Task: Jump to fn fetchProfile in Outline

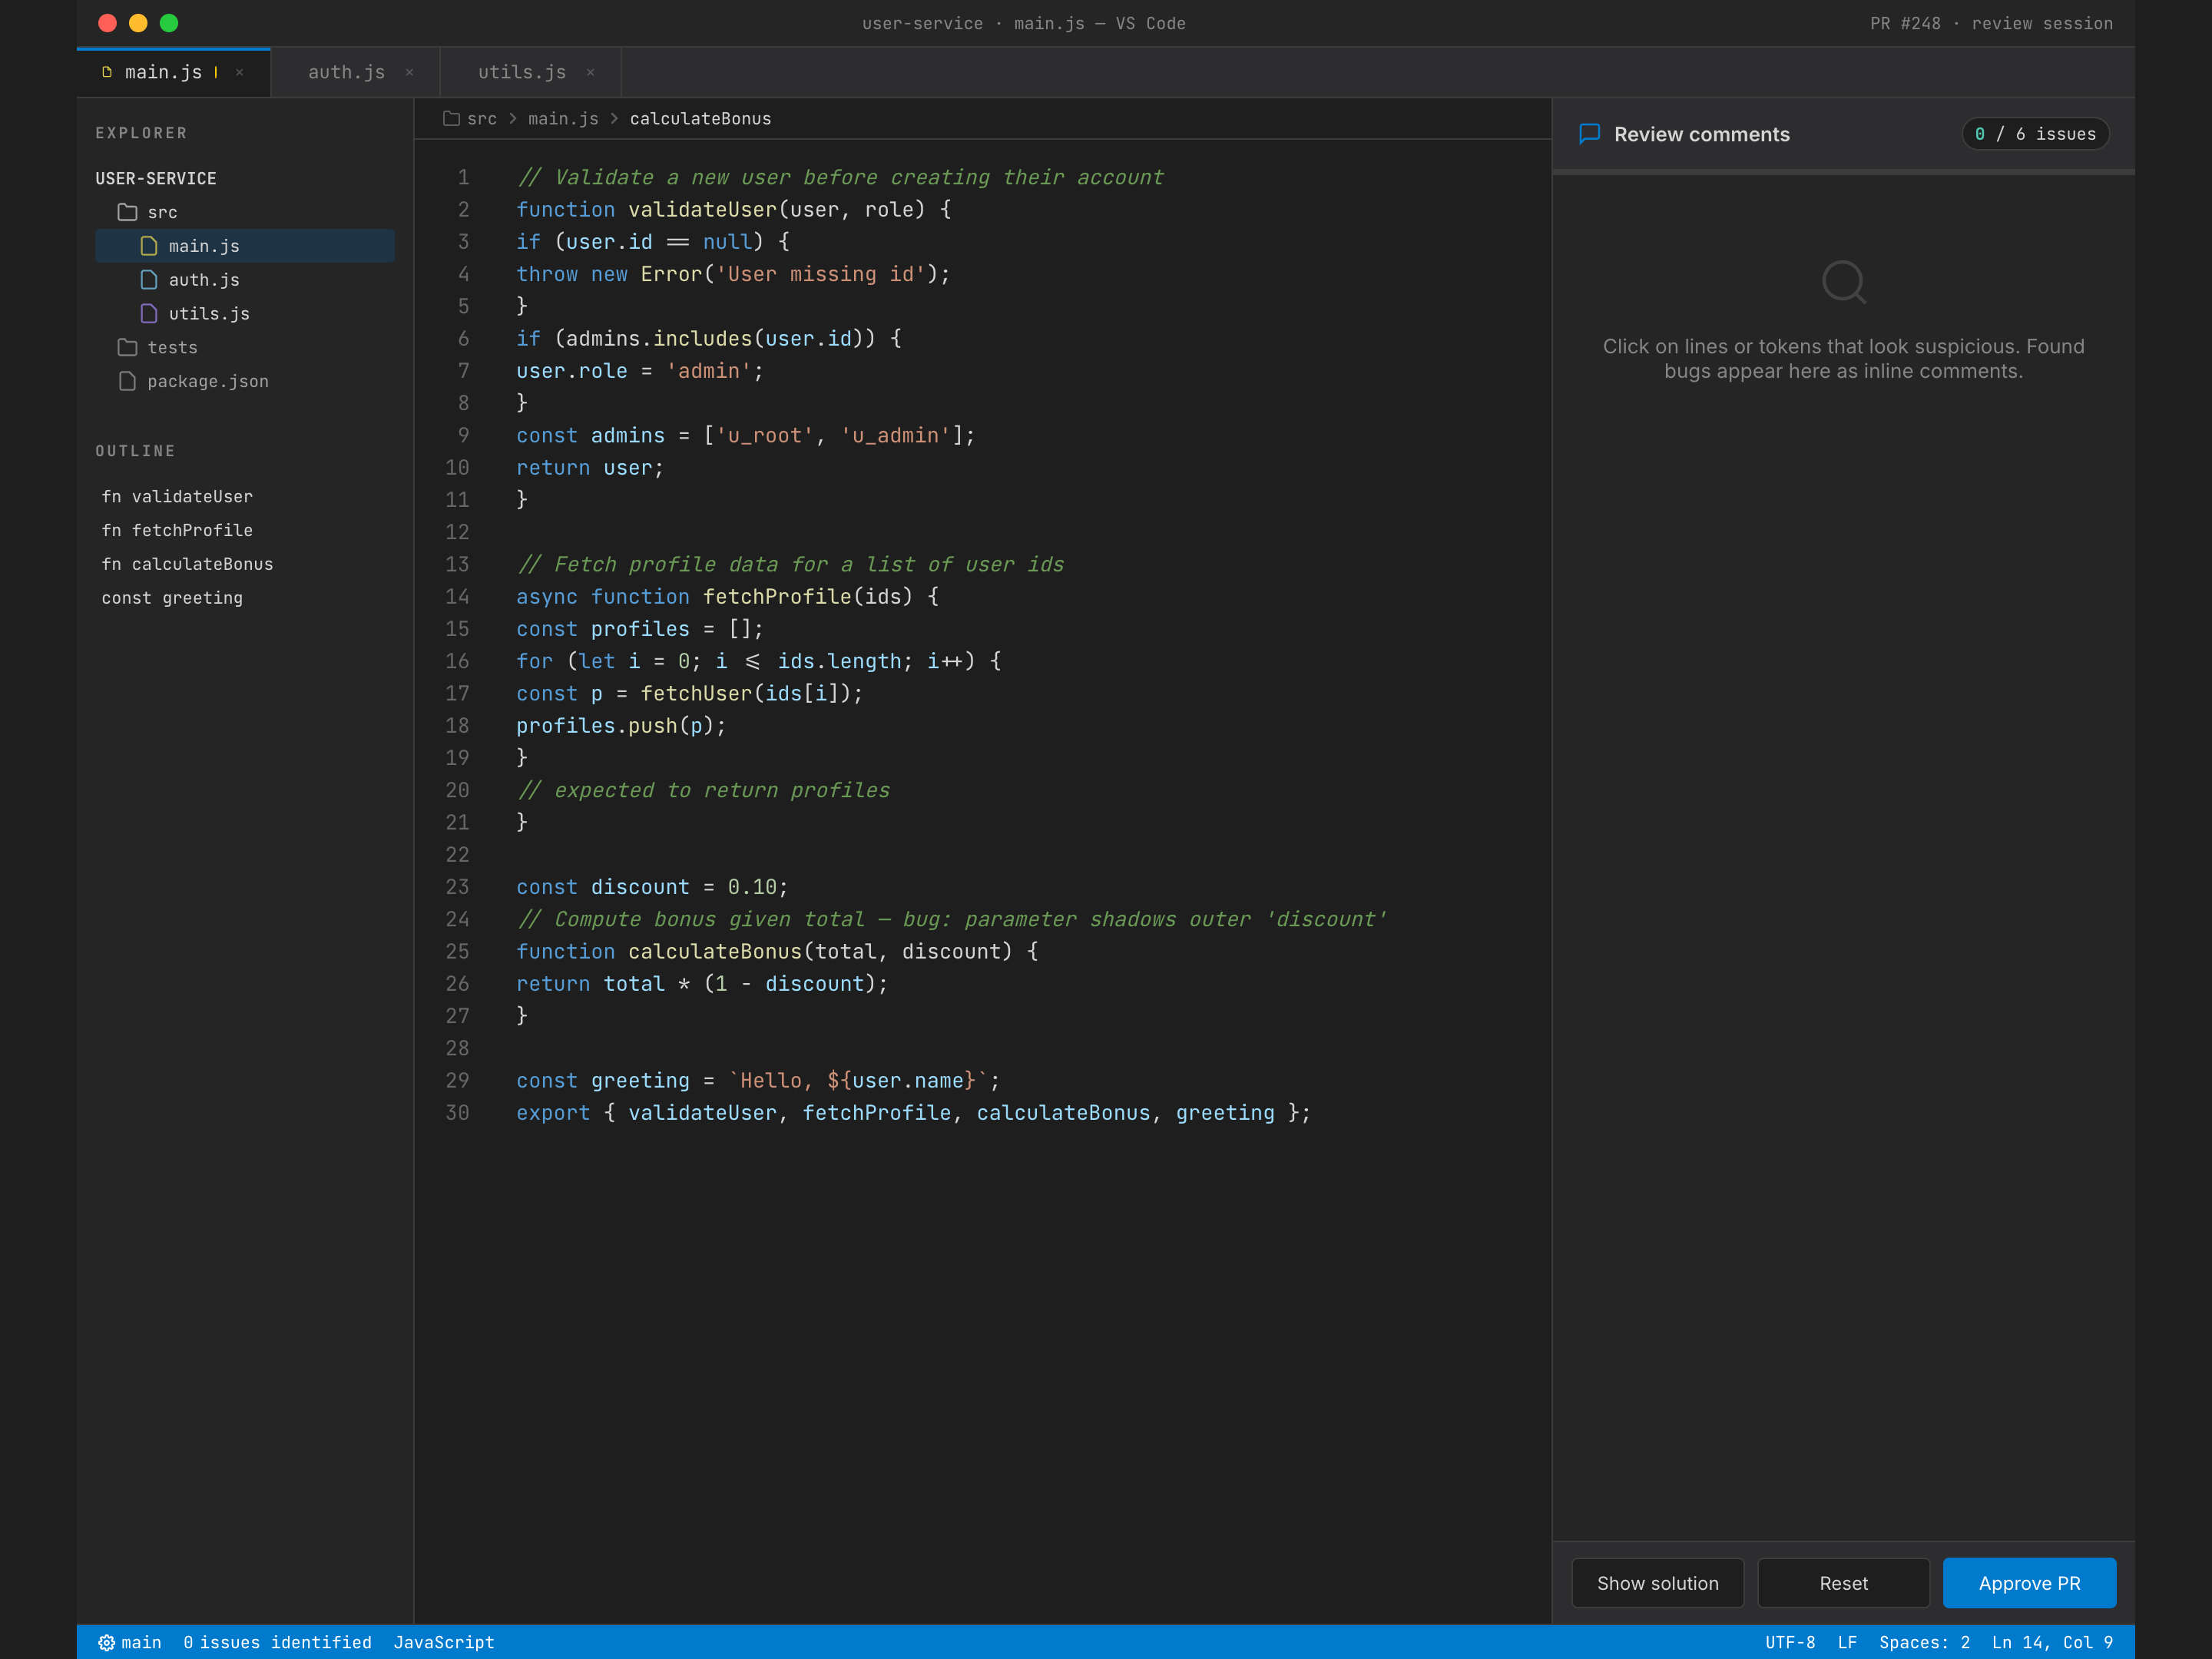Action: coord(177,530)
